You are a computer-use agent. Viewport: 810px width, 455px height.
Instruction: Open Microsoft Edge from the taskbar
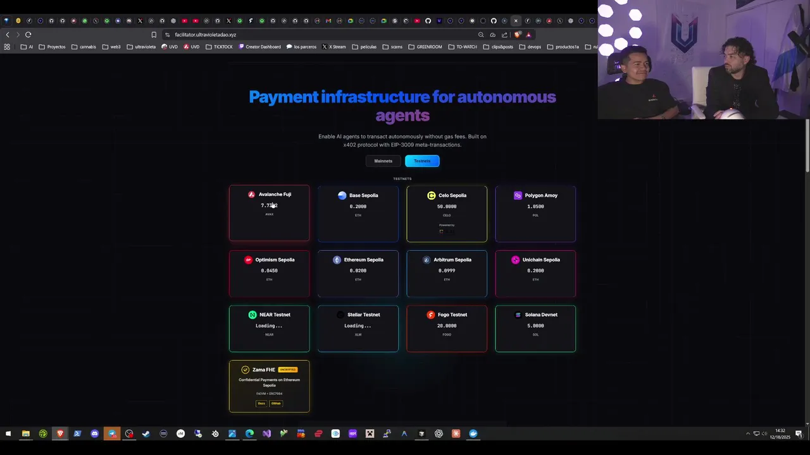tap(249, 434)
